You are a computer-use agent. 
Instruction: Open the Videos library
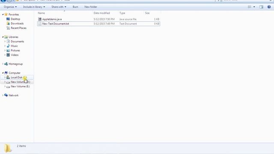15,55
